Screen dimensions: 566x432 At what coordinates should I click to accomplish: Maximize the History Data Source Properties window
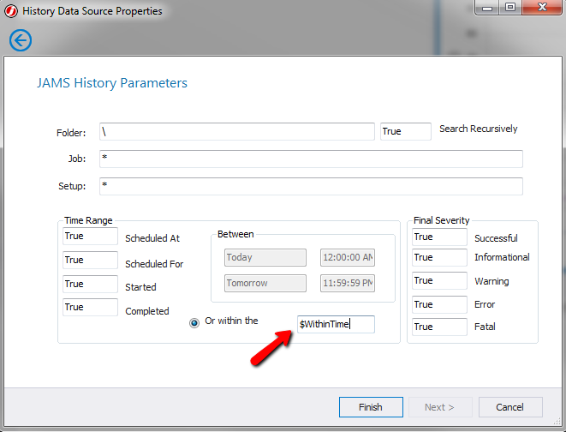(510, 7)
